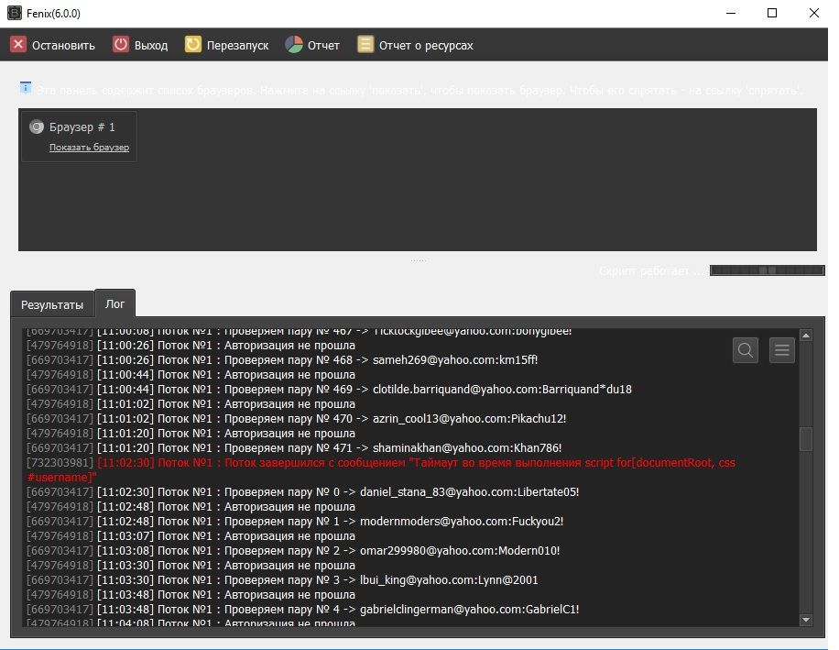Click the Fenix app icon in title bar
839x650 pixels.
coord(13,13)
